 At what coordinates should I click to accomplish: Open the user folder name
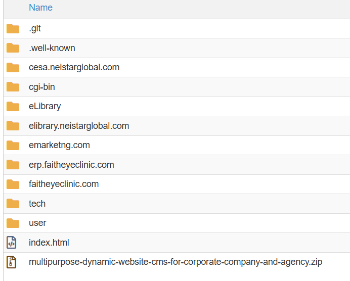pos(37,223)
